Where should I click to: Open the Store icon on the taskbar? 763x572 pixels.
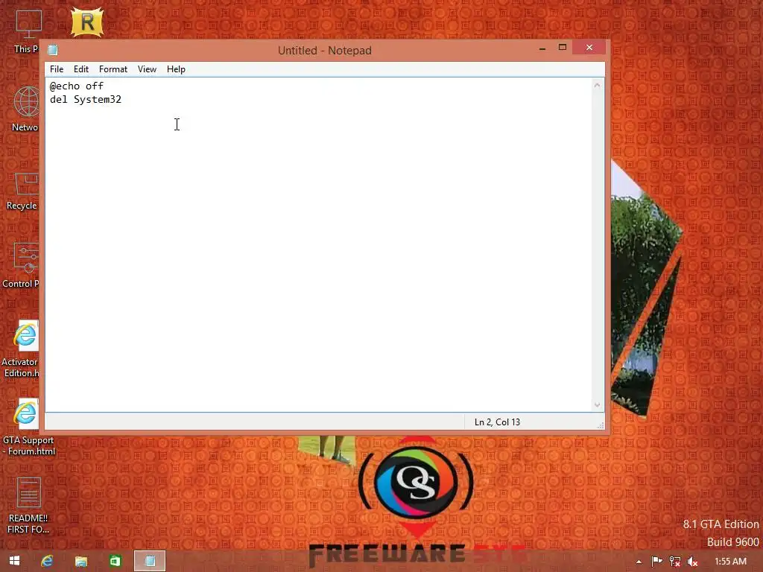[115, 561]
